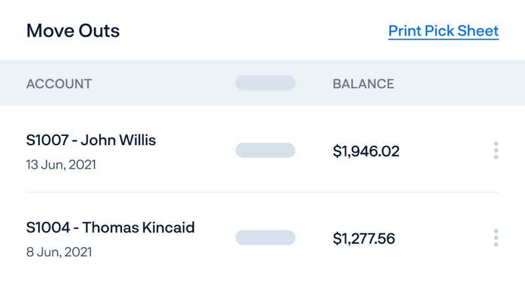The height and width of the screenshot is (281, 525).
Task: Click the gray pill in John Willis row
Action: (265, 150)
